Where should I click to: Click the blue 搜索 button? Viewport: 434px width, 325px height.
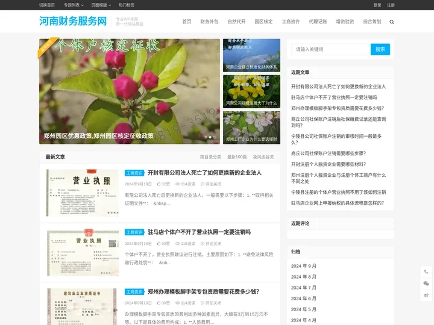380,49
